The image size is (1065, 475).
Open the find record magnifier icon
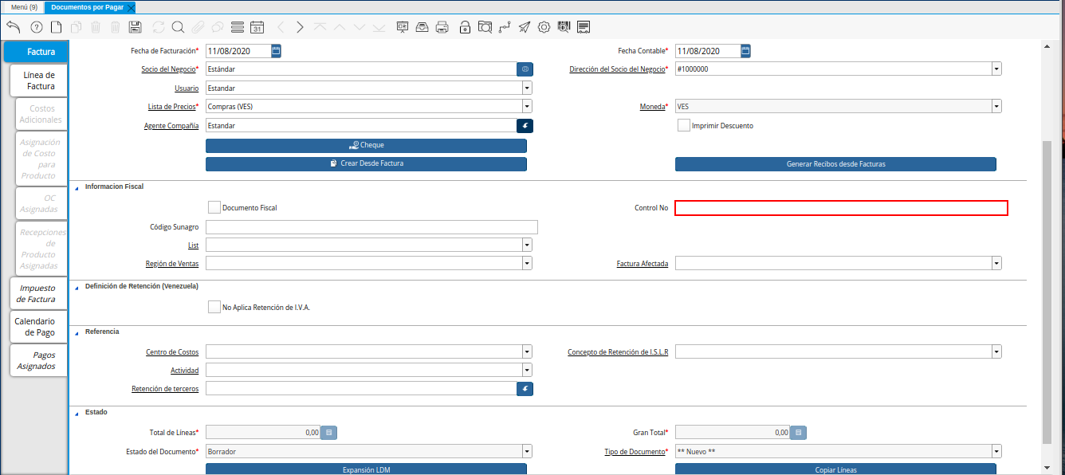click(x=178, y=27)
